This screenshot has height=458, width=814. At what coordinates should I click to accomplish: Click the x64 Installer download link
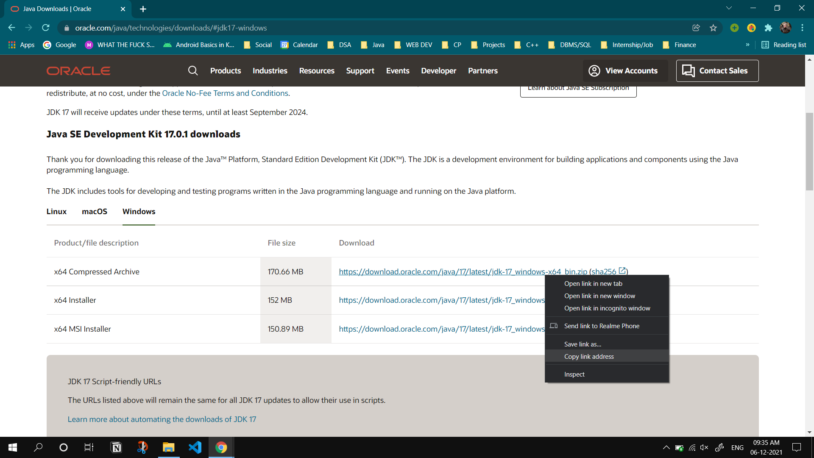442,300
